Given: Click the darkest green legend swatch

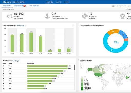Looking at the screenshot, I should pos(82,90).
